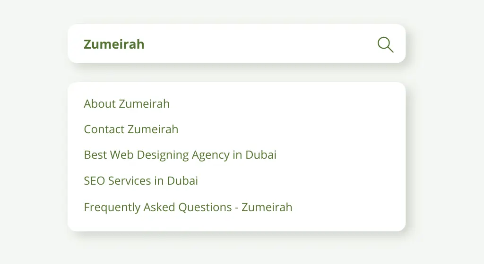484x264 pixels.
Task: Submit the search using the magnifier icon
Action: 385,44
